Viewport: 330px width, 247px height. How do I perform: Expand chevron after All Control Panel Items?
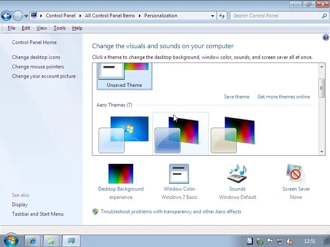coord(139,16)
